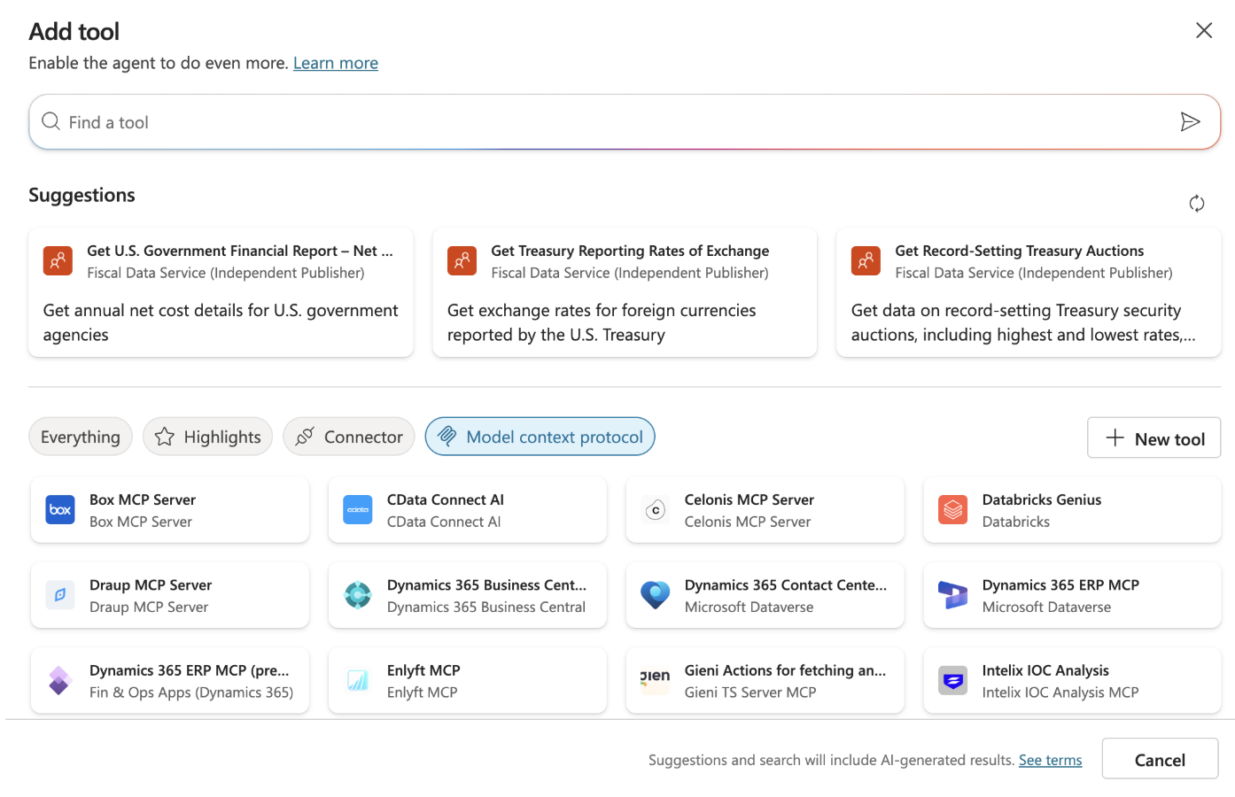This screenshot has height=797, width=1235.
Task: Select Box MCP Server title text
Action: [x=143, y=499]
